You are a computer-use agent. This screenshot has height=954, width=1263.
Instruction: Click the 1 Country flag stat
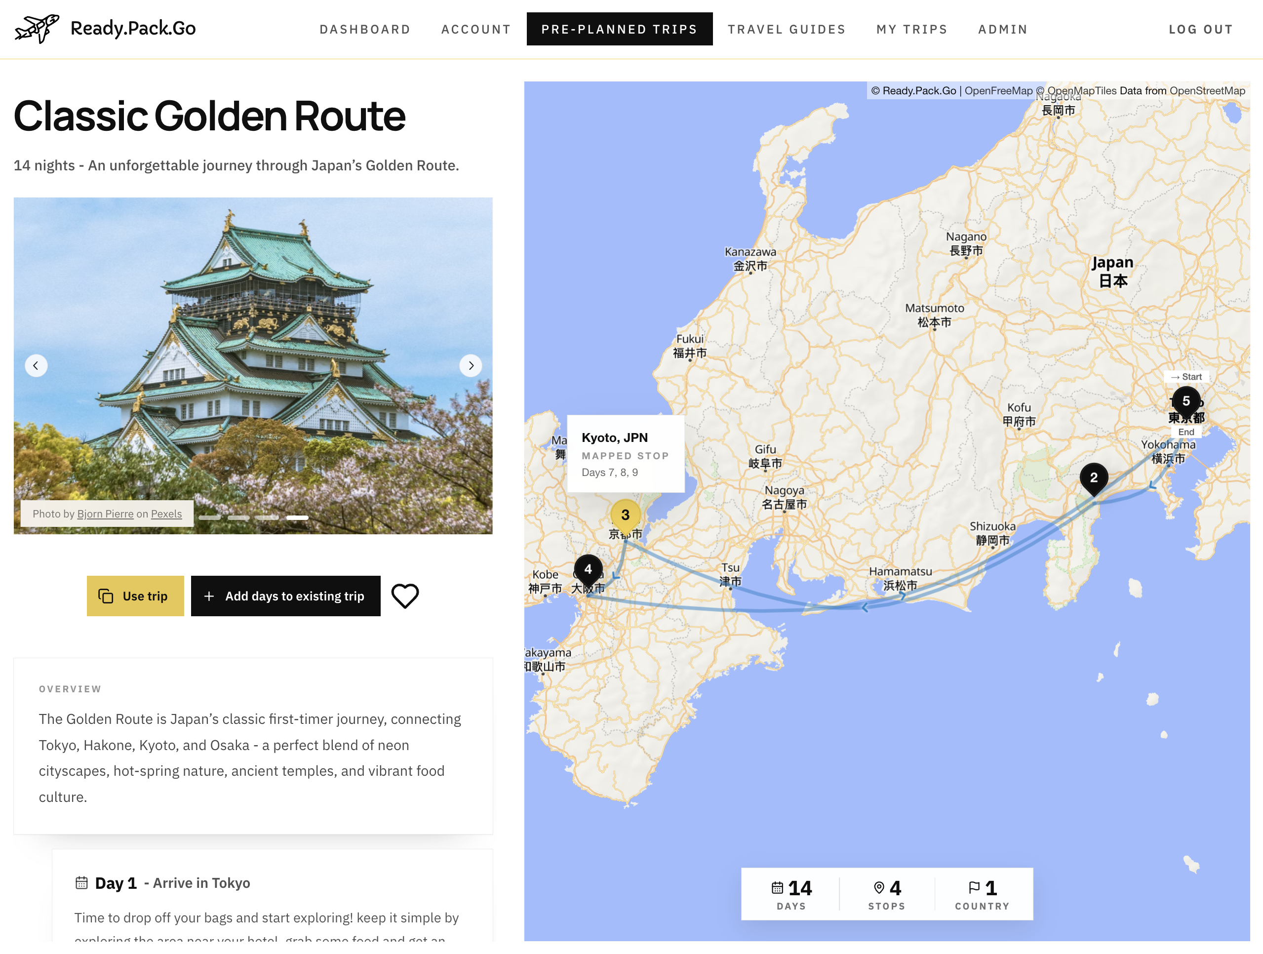tap(982, 894)
